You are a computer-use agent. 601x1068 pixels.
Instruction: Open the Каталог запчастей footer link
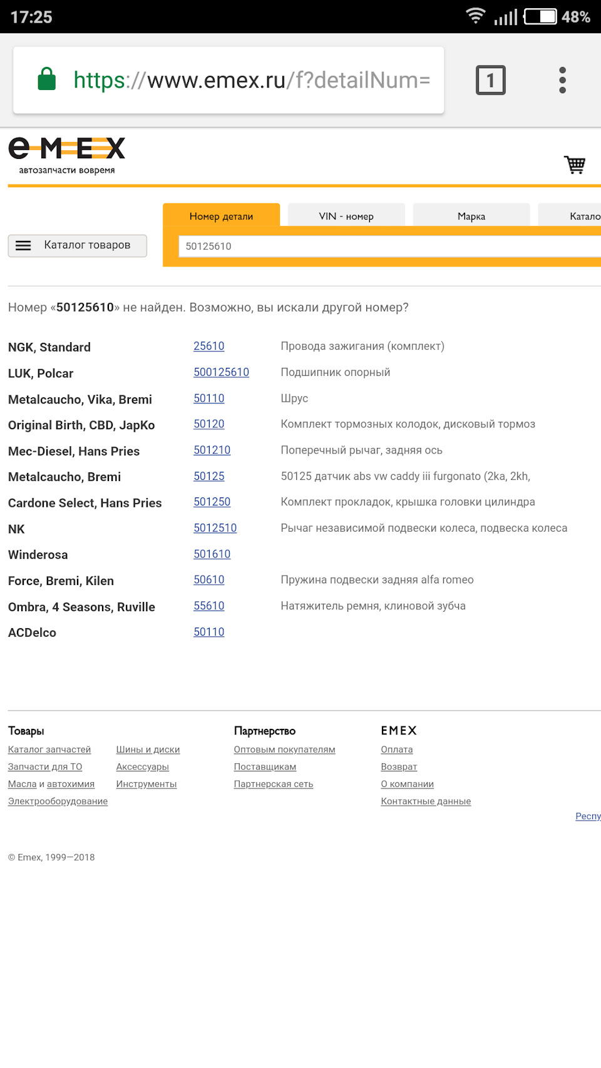point(49,750)
